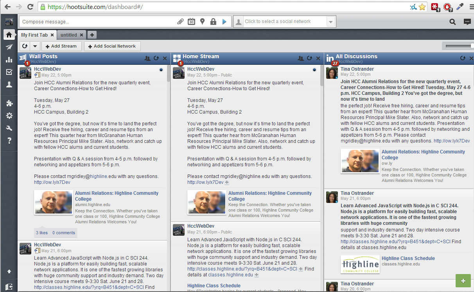Click the people icon in Wall Posts header
The height and width of the screenshot is (292, 474).
147,58
